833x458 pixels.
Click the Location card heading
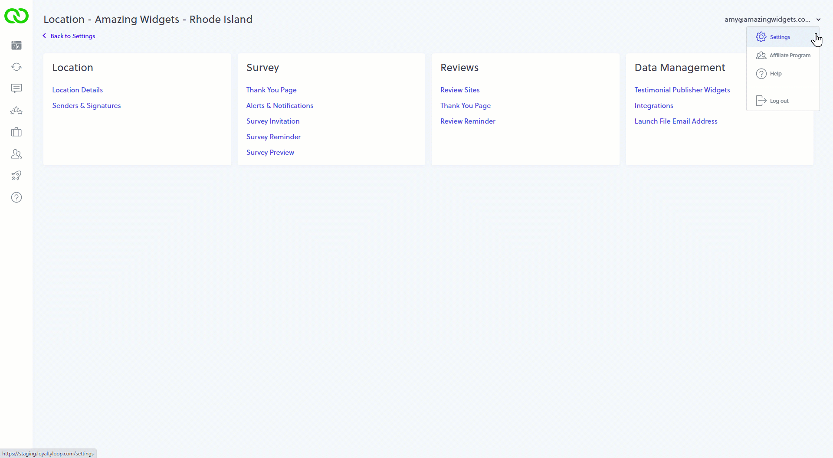coord(72,68)
